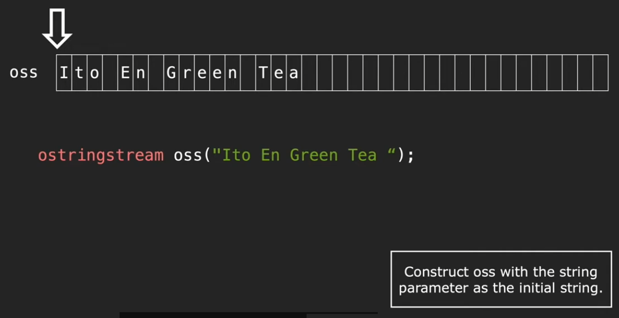Select the cell containing capital 'G'
619x318 pixels.
[x=171, y=73]
